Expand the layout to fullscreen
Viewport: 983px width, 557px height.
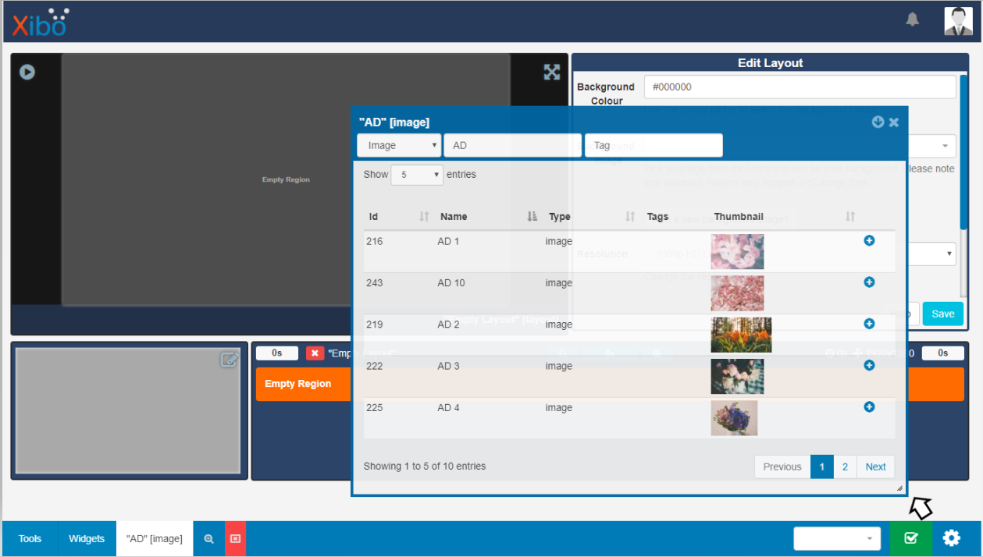(x=551, y=71)
